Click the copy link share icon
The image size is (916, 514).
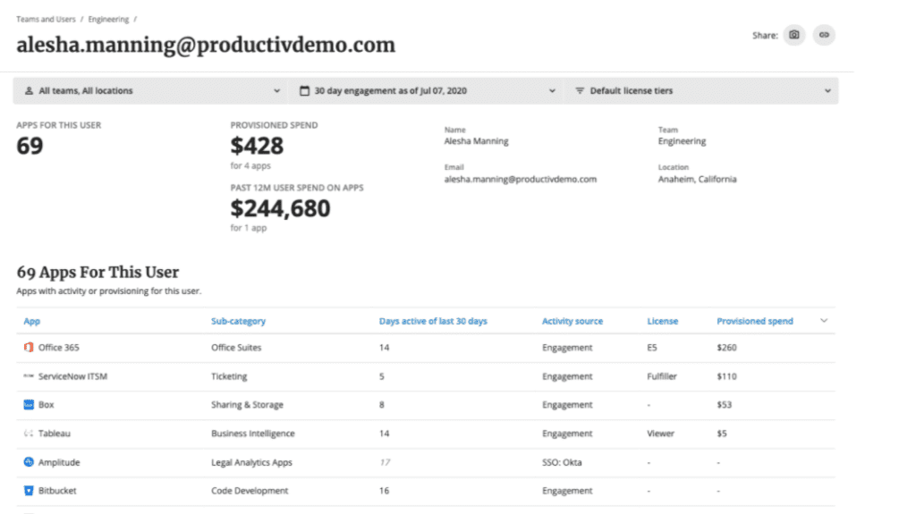(x=824, y=35)
